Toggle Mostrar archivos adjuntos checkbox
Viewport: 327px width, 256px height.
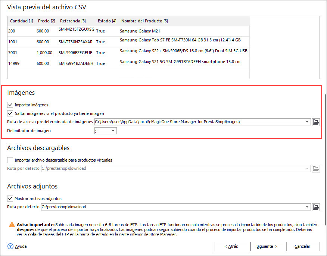[10, 199]
